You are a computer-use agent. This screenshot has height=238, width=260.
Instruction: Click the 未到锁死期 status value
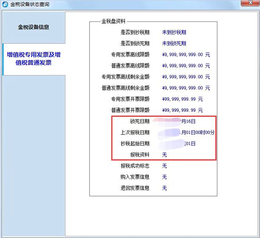coord(174,43)
